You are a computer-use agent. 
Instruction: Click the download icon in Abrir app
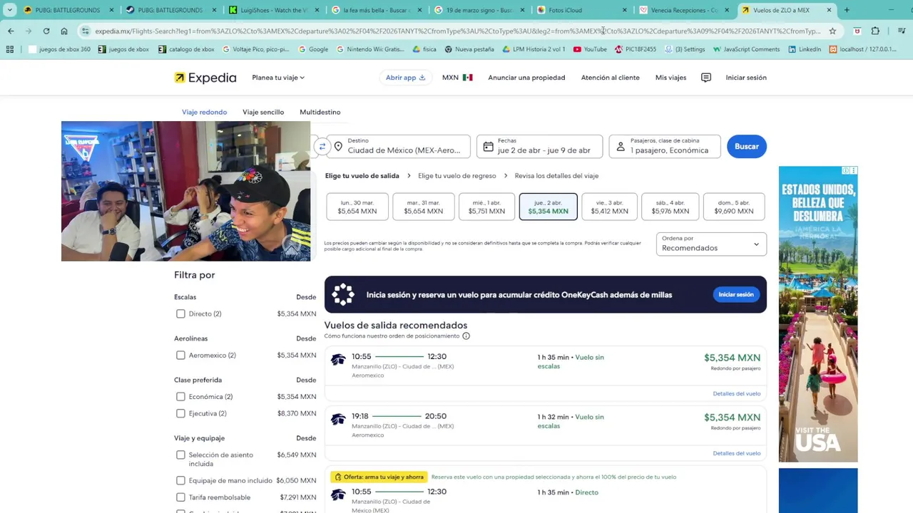[x=422, y=78]
